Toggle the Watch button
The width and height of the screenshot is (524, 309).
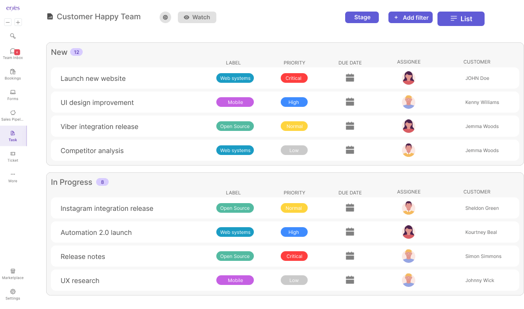click(197, 17)
